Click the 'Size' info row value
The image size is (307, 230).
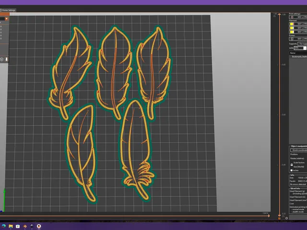click(302, 178)
